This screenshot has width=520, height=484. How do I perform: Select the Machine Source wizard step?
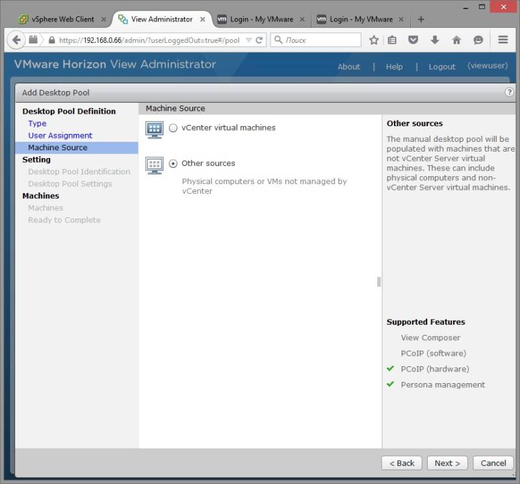pyautogui.click(x=77, y=148)
